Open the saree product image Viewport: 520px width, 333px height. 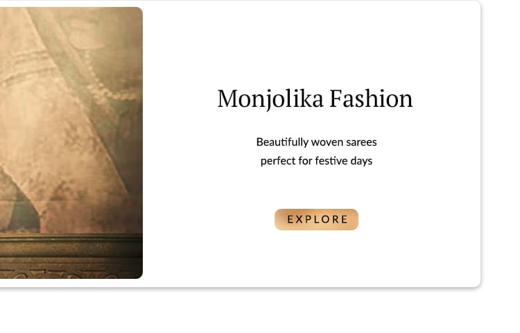[71, 143]
